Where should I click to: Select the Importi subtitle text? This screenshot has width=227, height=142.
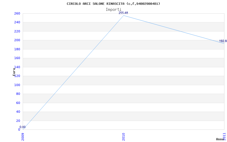tap(113, 10)
